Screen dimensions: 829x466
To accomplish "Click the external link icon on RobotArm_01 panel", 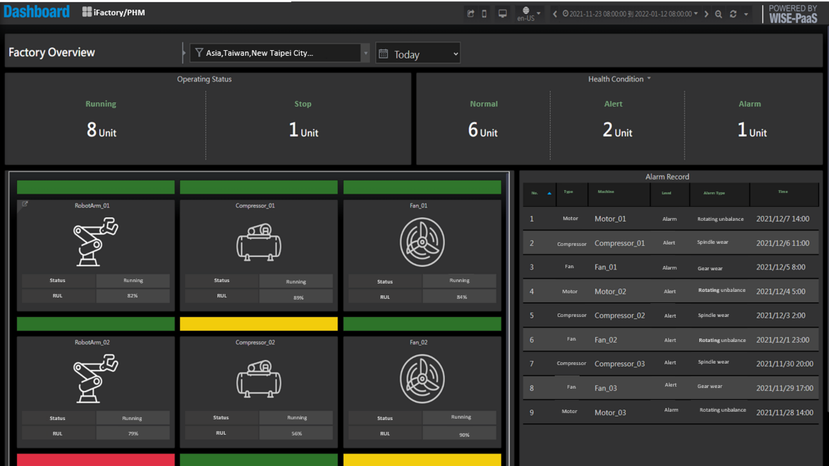I will pos(25,204).
